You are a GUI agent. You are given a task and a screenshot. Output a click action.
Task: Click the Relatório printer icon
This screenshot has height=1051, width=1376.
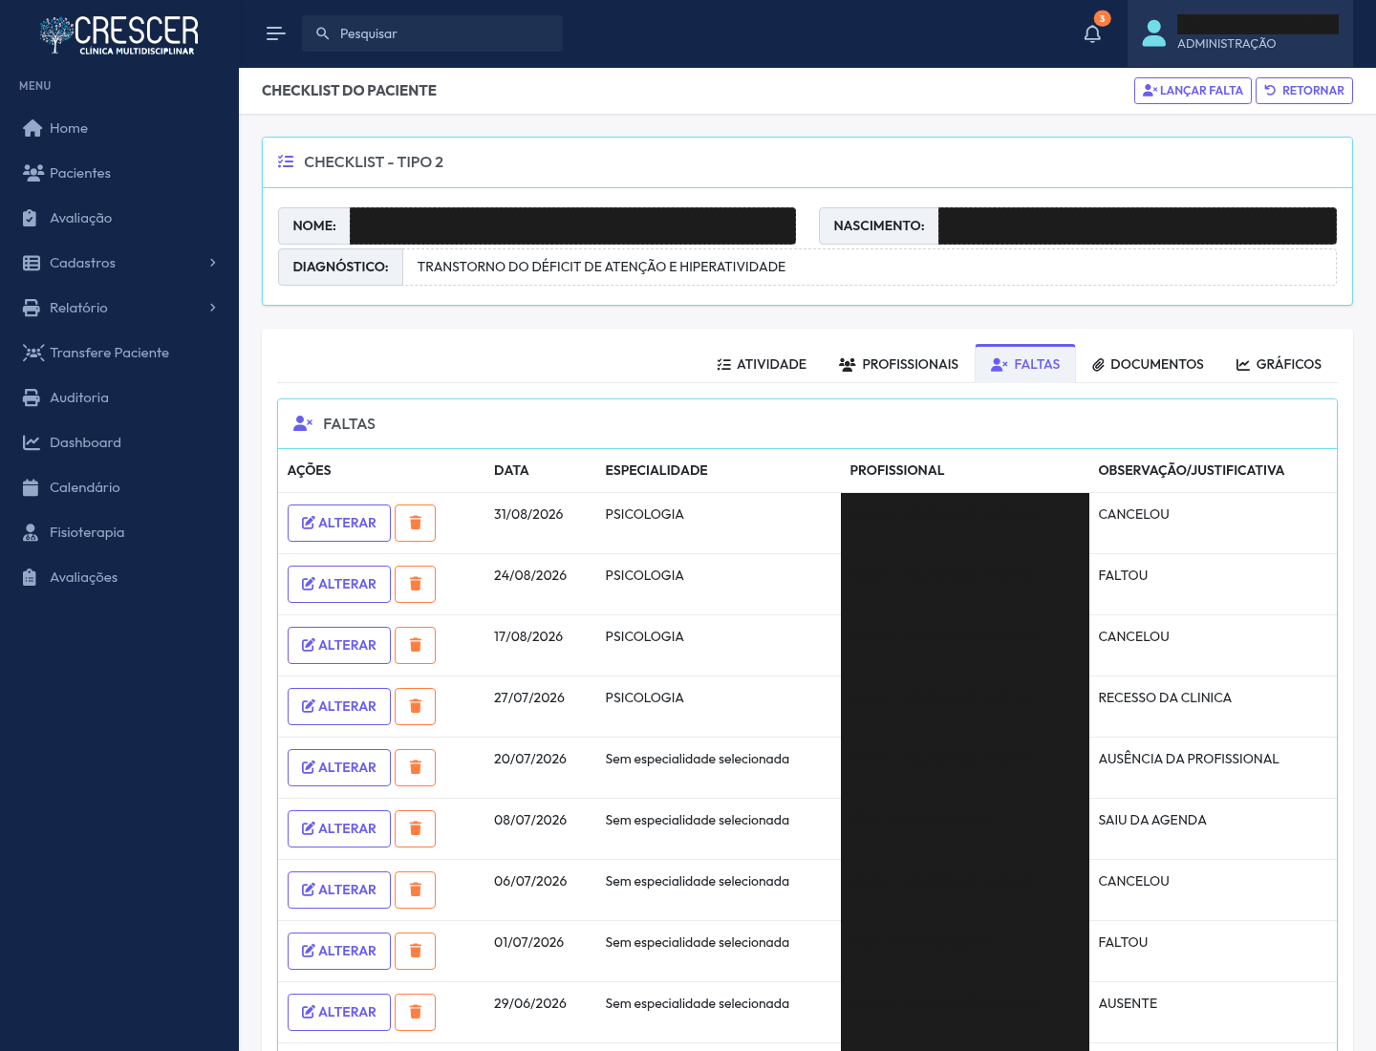pyautogui.click(x=32, y=308)
